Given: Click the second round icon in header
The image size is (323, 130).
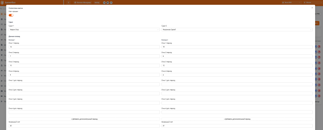Looking at the screenshot, I should (108, 3).
